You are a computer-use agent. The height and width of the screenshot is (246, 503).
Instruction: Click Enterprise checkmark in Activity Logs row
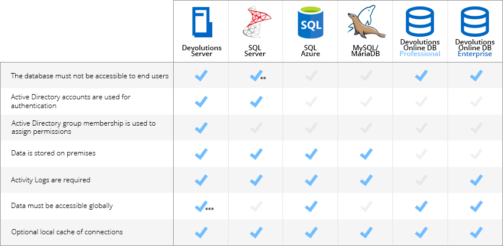(476, 180)
